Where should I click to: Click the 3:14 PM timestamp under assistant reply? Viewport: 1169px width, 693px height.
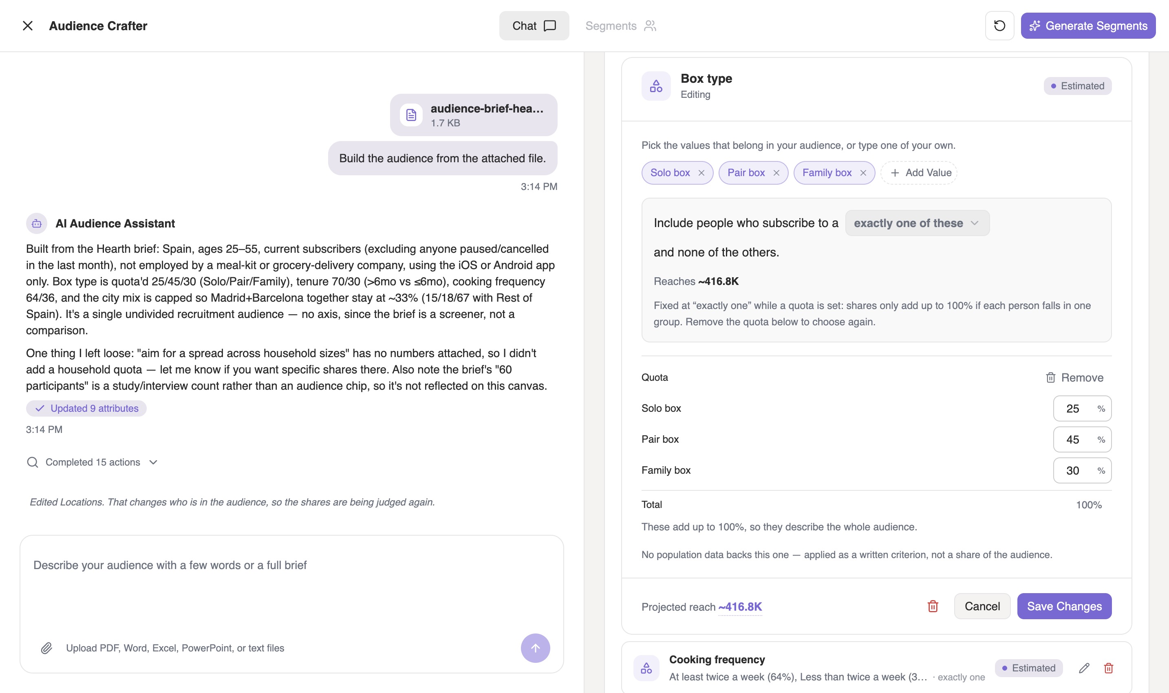click(x=44, y=430)
